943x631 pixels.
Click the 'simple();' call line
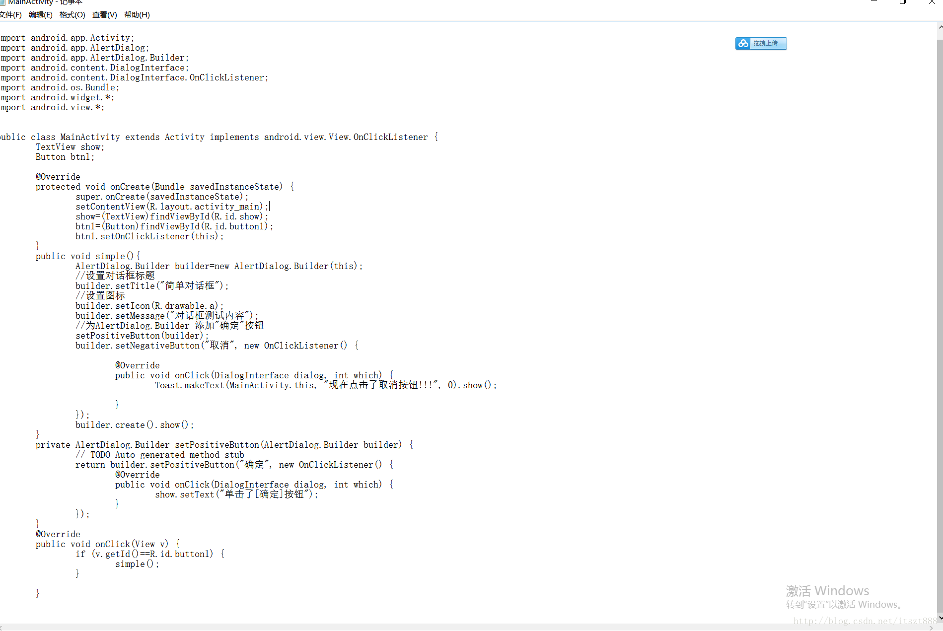pos(137,564)
